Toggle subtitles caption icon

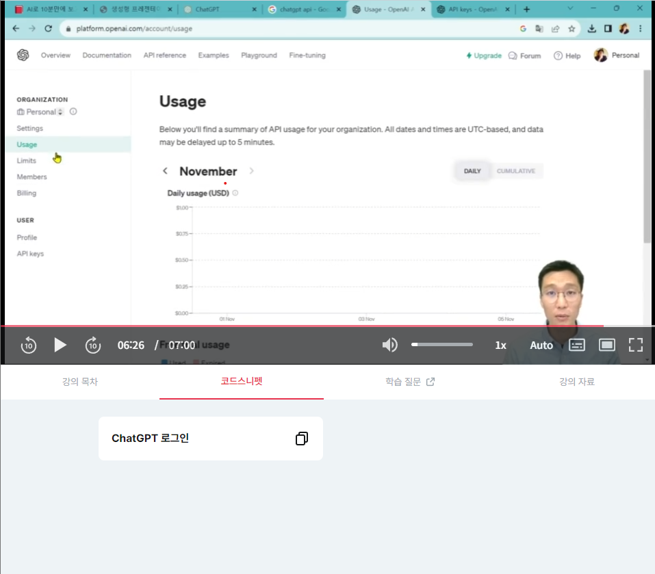coord(577,345)
